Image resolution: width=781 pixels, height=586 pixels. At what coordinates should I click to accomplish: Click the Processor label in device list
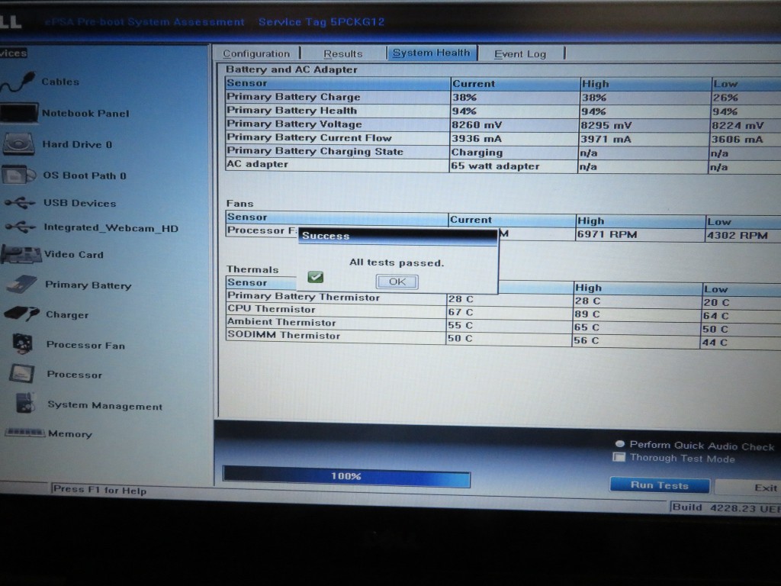coord(75,375)
